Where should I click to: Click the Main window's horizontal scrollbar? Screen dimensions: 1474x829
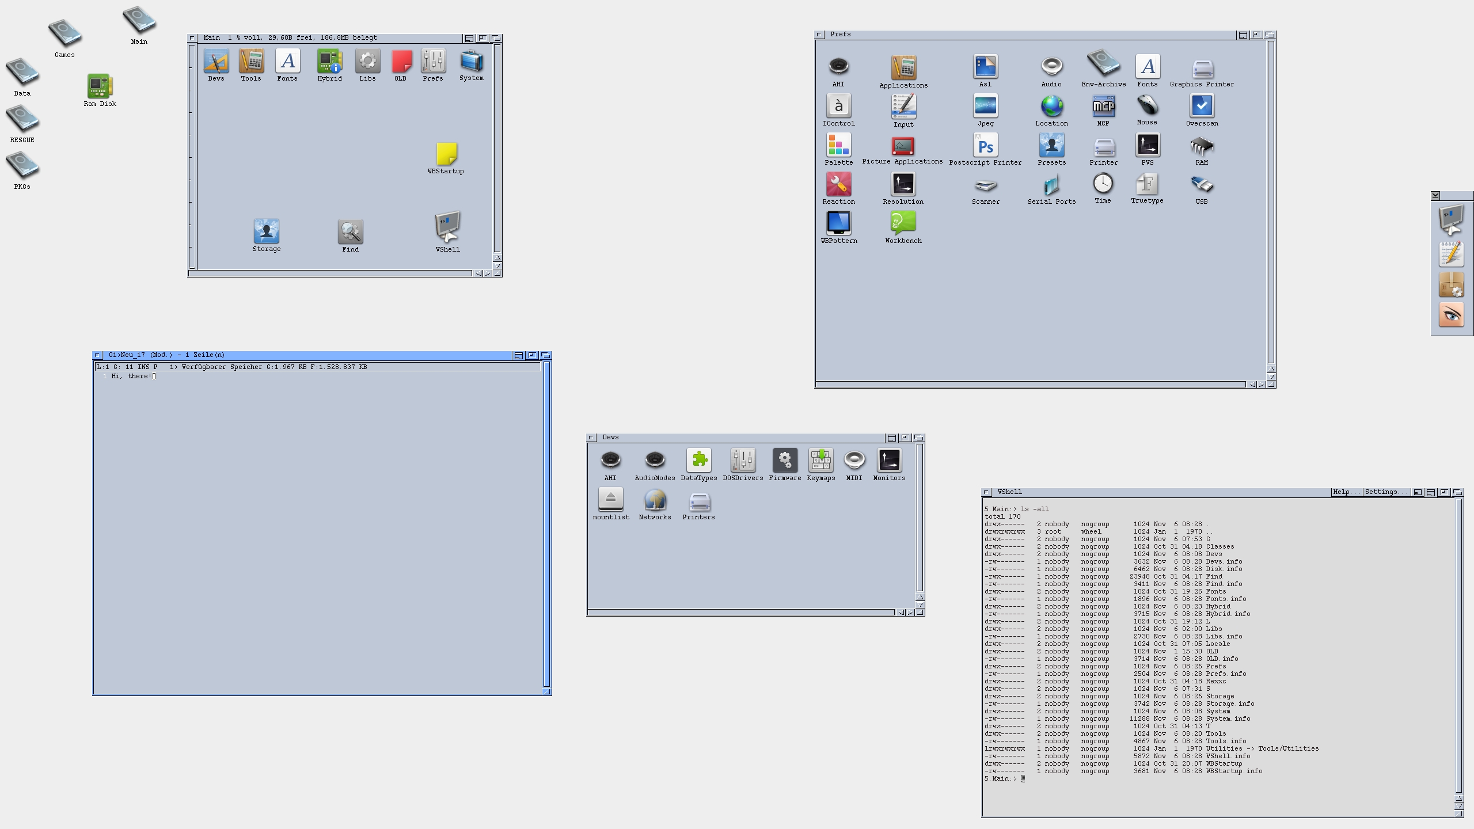tap(331, 273)
